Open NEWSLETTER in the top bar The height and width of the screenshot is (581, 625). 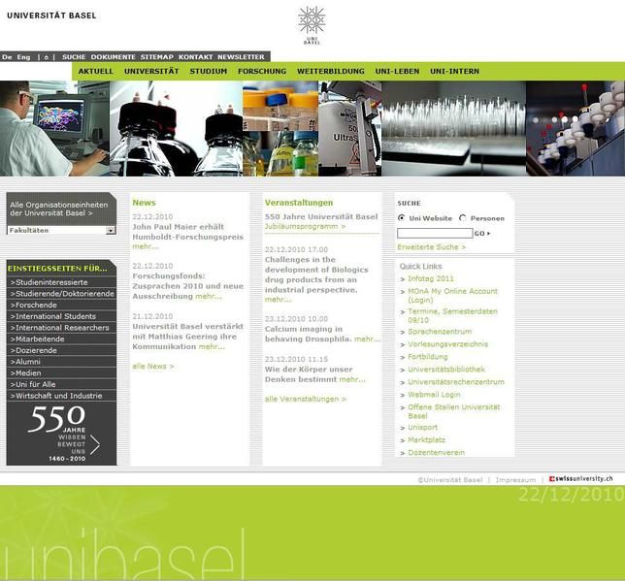[x=241, y=57]
